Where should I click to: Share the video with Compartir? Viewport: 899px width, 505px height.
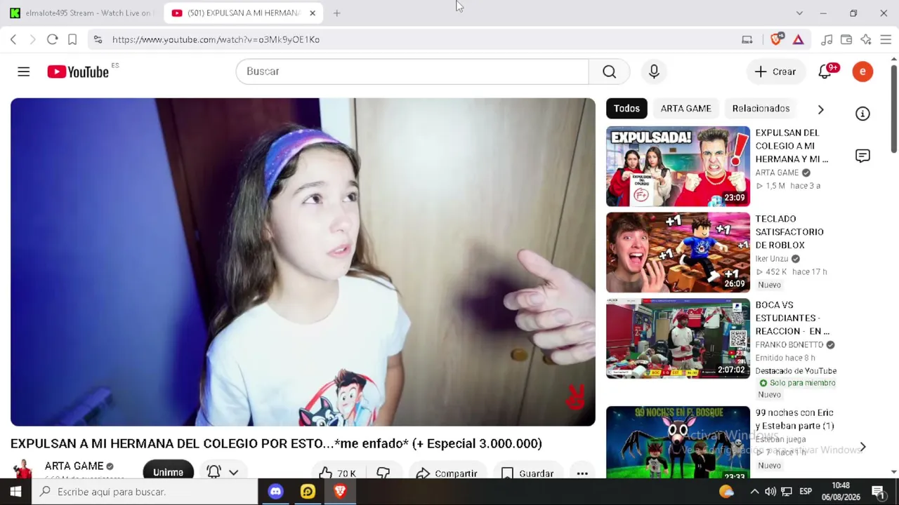tap(447, 473)
